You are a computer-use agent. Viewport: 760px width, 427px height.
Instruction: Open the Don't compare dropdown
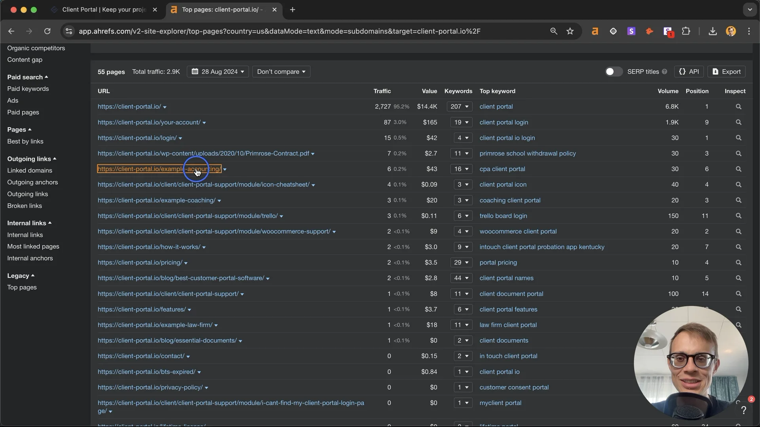281,72
